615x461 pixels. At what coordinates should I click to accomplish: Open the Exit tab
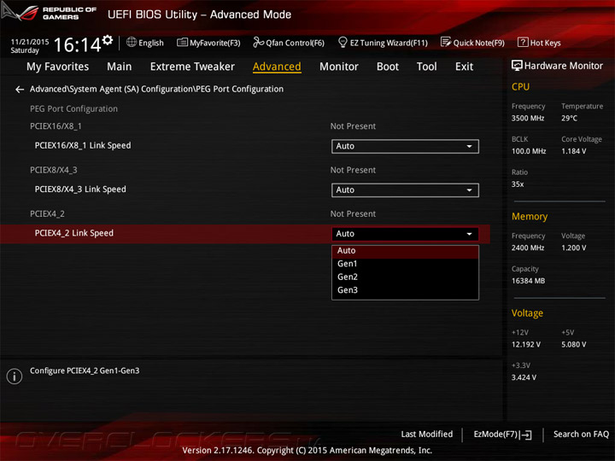465,67
